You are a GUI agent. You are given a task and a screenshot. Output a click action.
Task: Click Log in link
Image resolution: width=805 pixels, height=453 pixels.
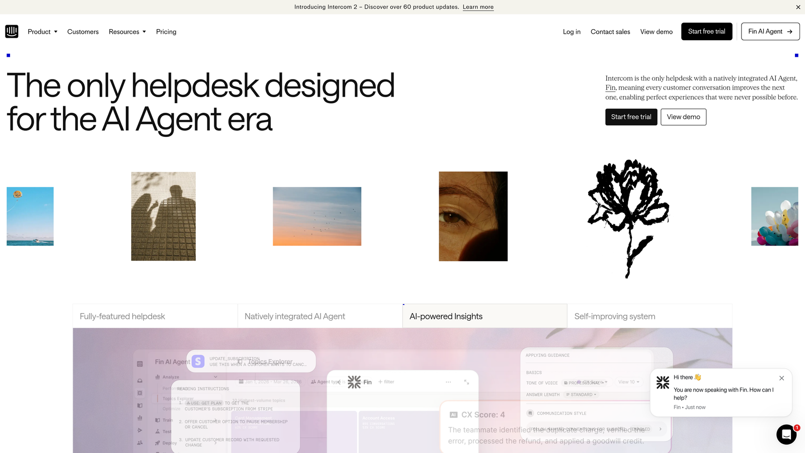coord(572,32)
